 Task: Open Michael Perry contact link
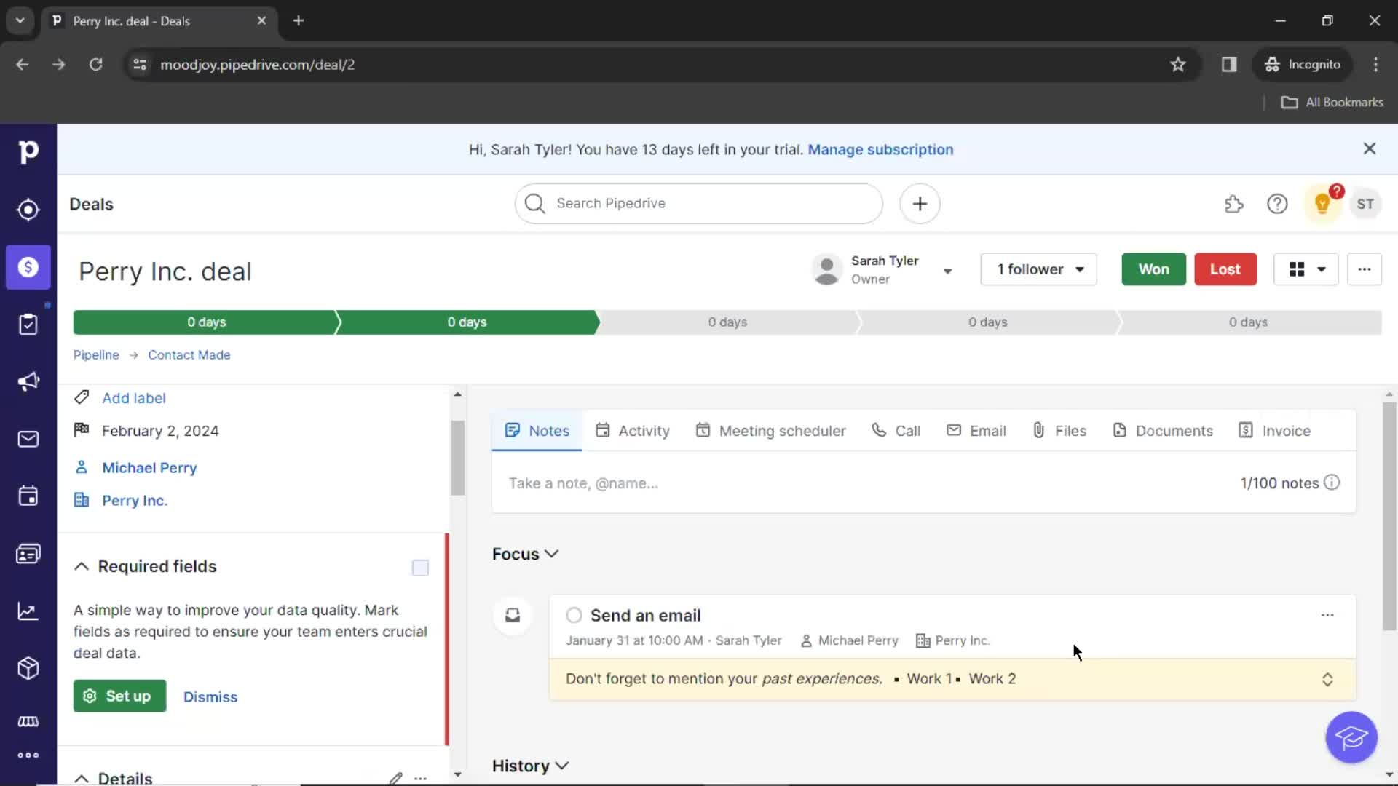tap(149, 468)
